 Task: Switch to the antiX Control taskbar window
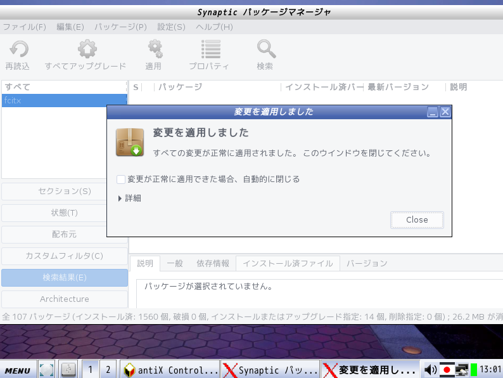point(170,370)
